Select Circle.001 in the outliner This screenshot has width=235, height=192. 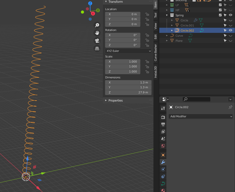coord(187,25)
